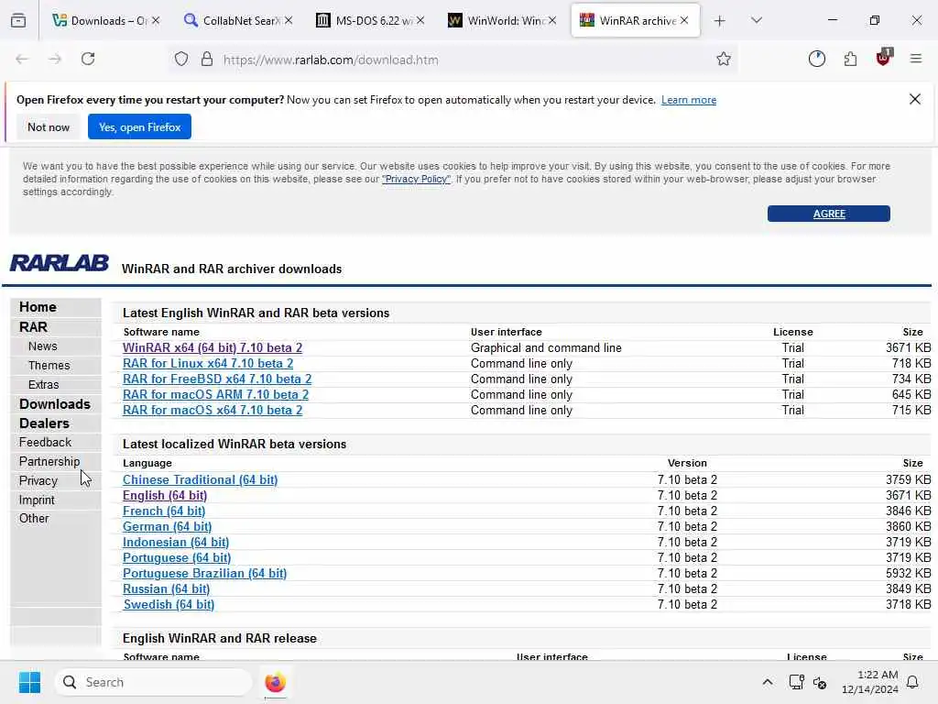The width and height of the screenshot is (938, 704).
Task: Switch to the MS-DOS 6.22 tab
Action: point(370,20)
